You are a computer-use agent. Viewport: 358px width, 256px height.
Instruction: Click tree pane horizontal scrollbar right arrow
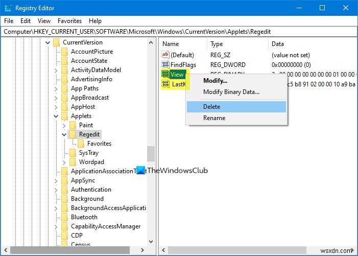[142, 250]
